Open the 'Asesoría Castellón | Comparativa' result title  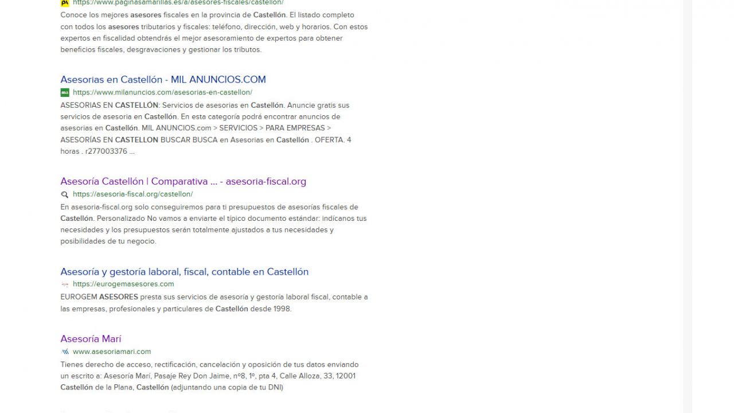click(183, 182)
